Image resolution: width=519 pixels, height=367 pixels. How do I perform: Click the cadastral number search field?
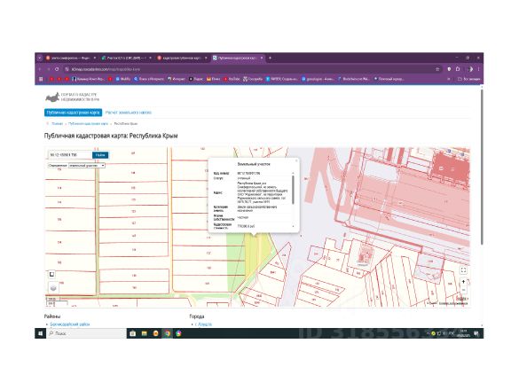tap(70, 155)
